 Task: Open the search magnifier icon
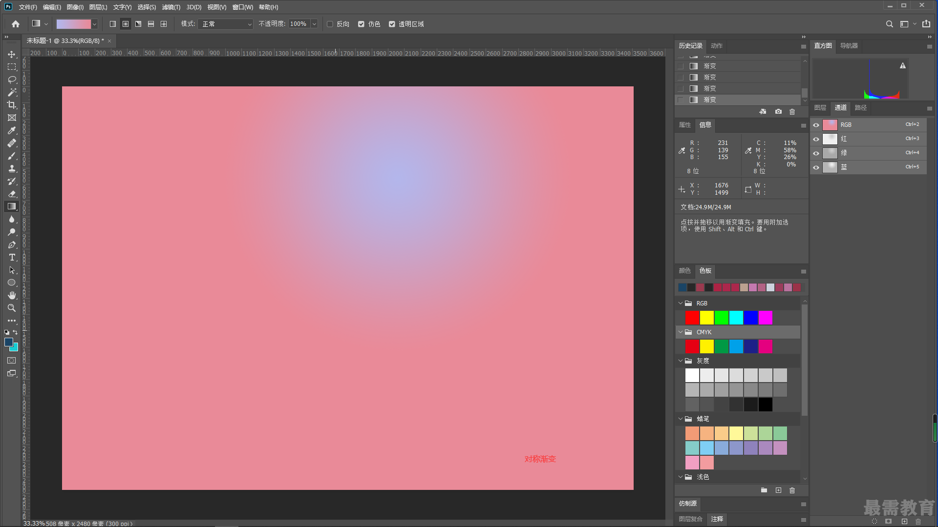[890, 24]
